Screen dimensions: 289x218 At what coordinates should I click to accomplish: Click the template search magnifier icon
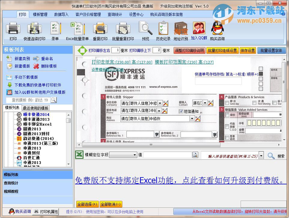(x=54, y=100)
